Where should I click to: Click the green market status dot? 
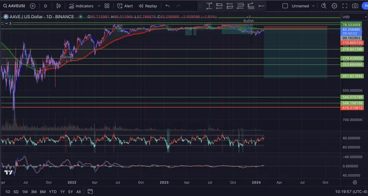point(81,17)
